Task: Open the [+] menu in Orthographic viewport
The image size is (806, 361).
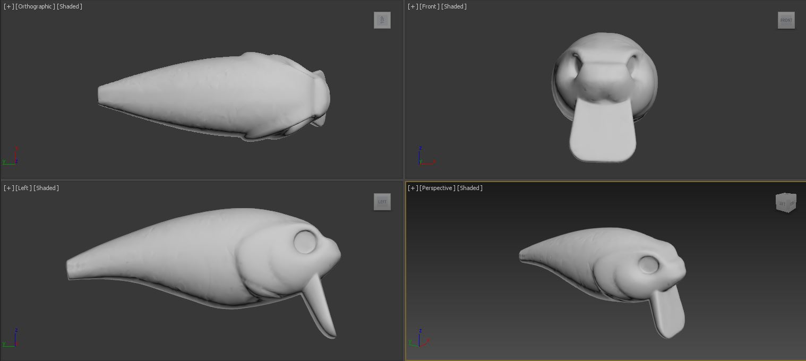Action: click(x=8, y=6)
